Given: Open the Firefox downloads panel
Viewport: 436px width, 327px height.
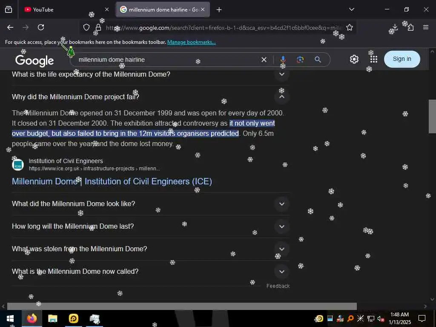Looking at the screenshot, I should 395,27.
